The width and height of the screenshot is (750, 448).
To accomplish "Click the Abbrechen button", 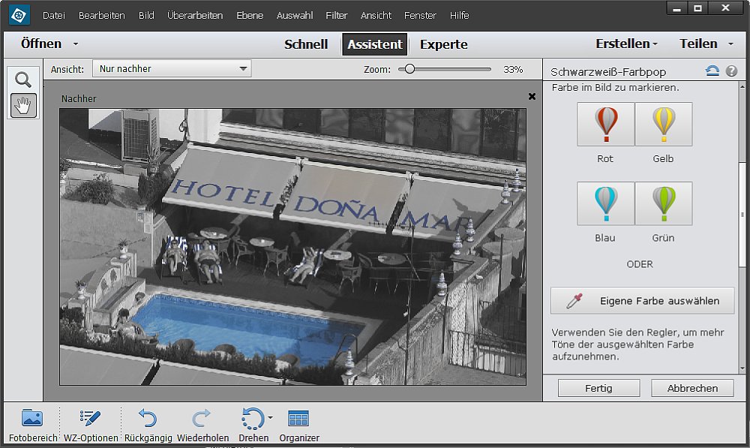I will [692, 388].
